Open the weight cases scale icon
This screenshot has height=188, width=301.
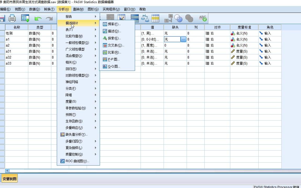[x=145, y=18]
